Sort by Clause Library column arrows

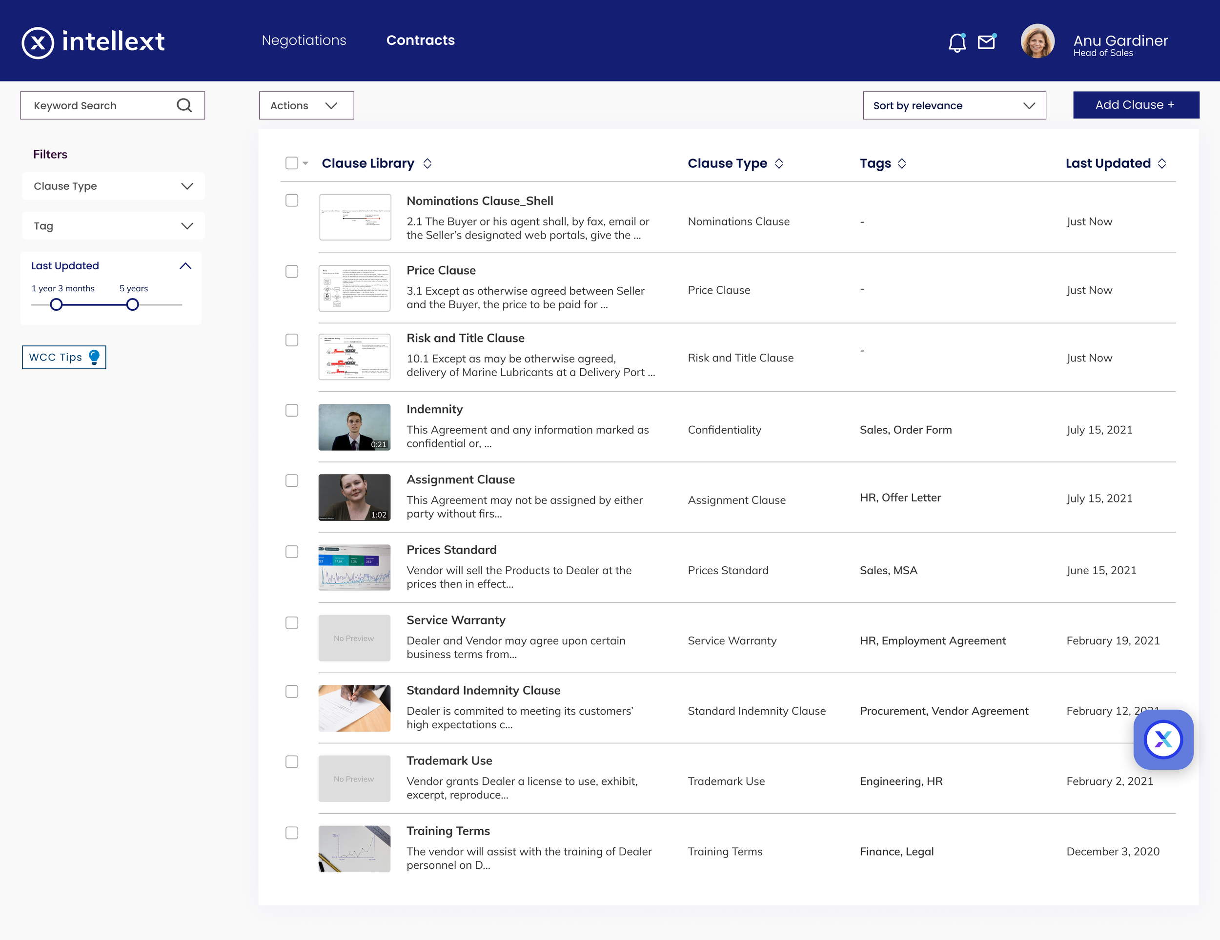pyautogui.click(x=427, y=163)
